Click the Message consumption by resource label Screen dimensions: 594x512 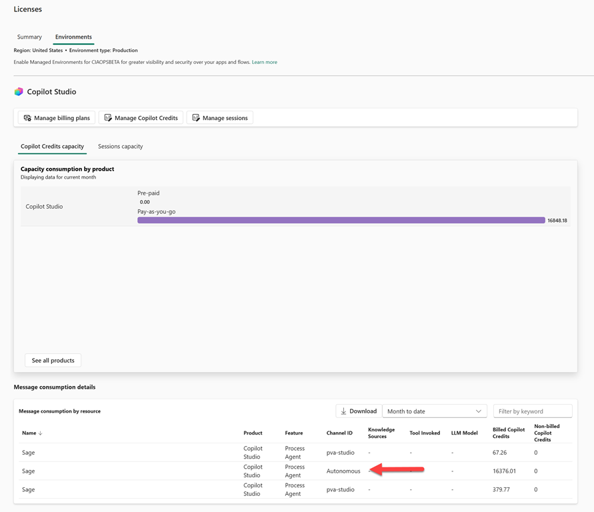pyautogui.click(x=60, y=411)
